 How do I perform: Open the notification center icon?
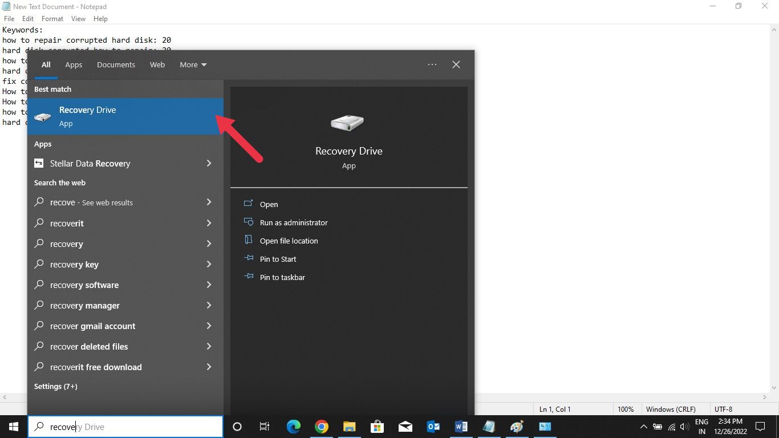pyautogui.click(x=760, y=427)
